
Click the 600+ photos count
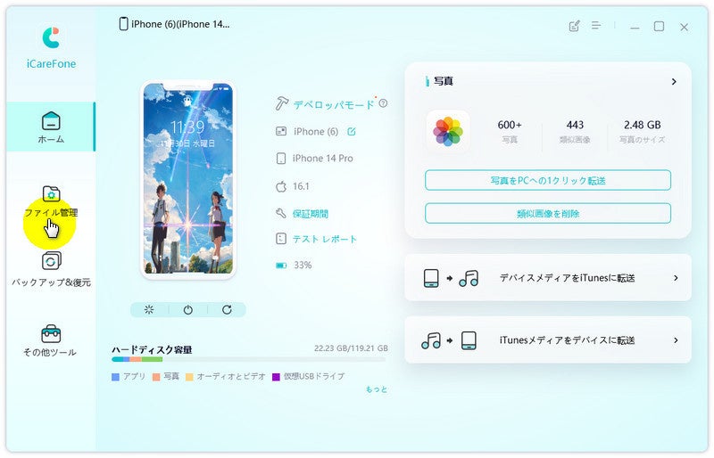tap(510, 125)
